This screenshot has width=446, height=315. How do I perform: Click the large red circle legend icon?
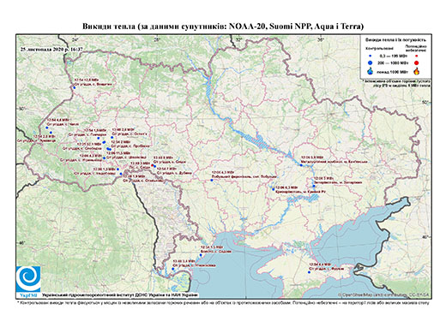[416, 62]
